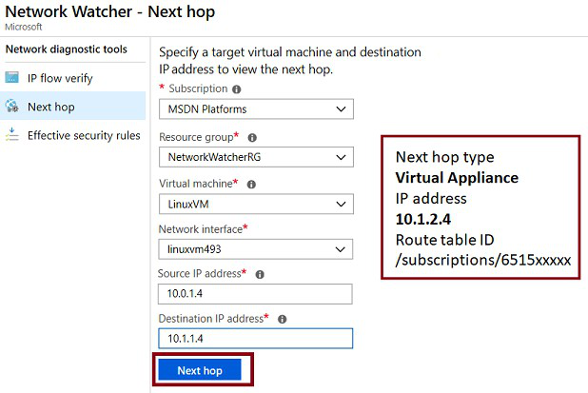Show info tooltip for Virtual machine
This screenshot has width=588, height=393.
[251, 184]
